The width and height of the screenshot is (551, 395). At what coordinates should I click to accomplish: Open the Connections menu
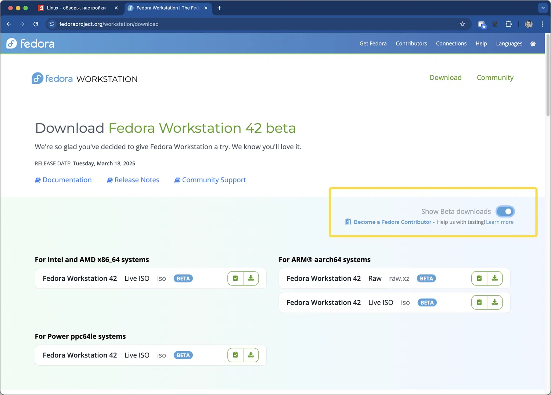tap(451, 43)
